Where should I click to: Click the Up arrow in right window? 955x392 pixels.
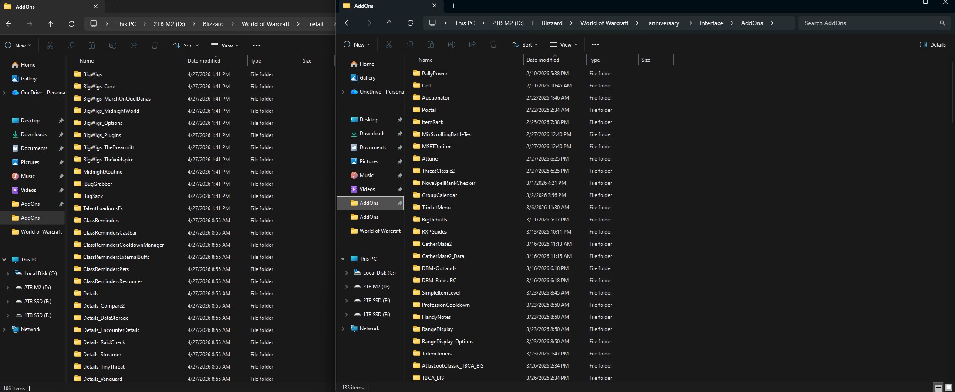pyautogui.click(x=389, y=23)
